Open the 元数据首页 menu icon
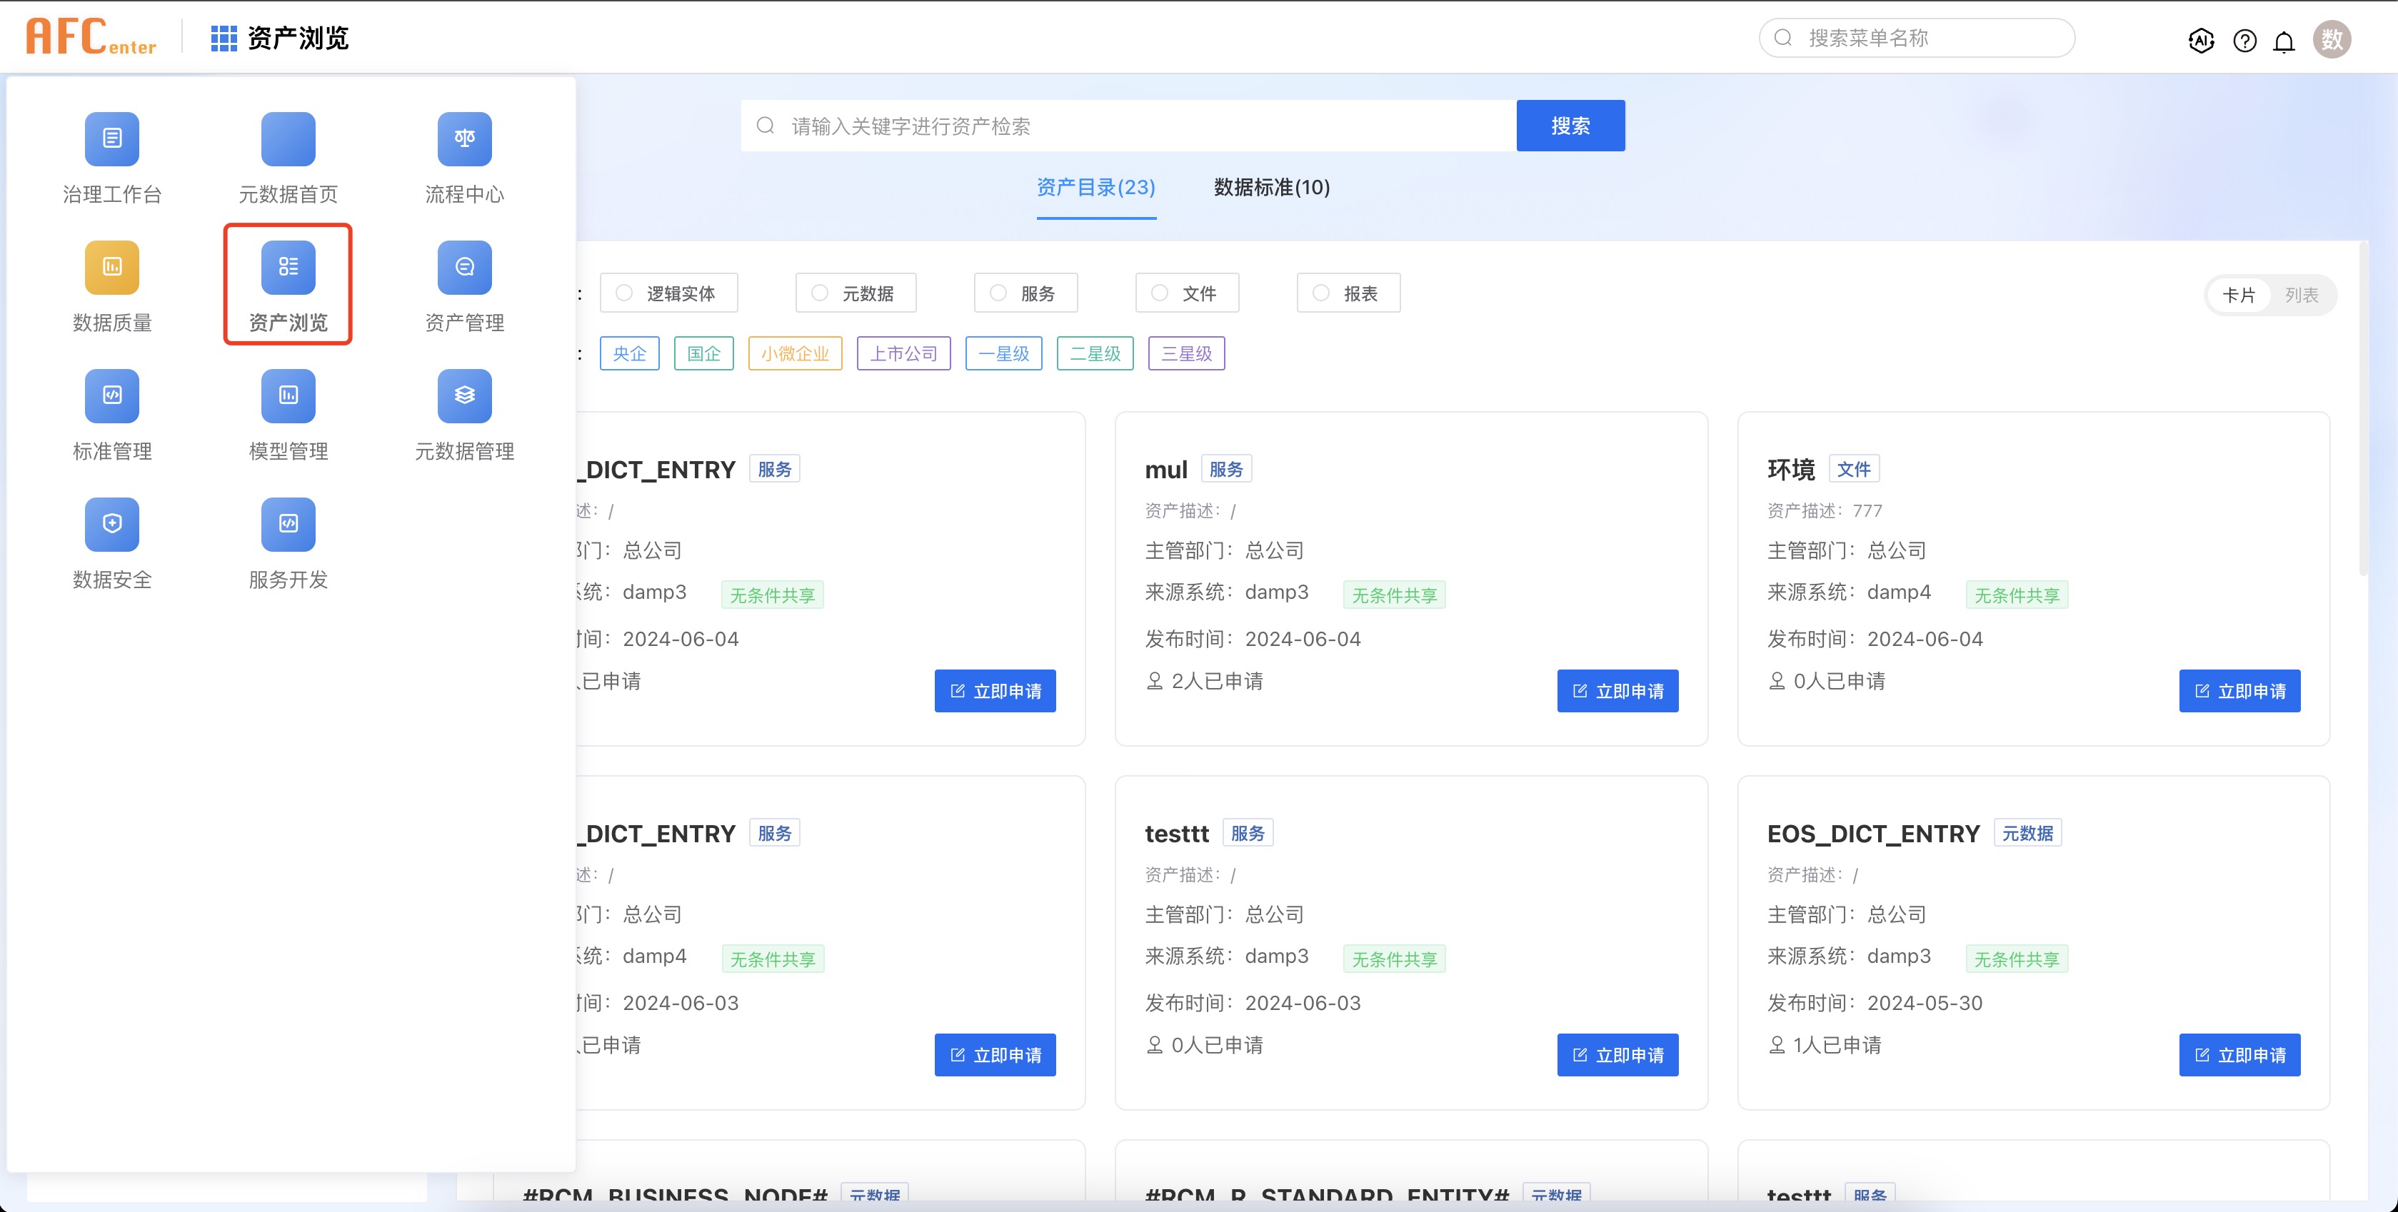 (288, 138)
